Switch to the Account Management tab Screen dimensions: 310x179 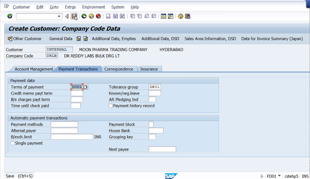[x=34, y=69]
